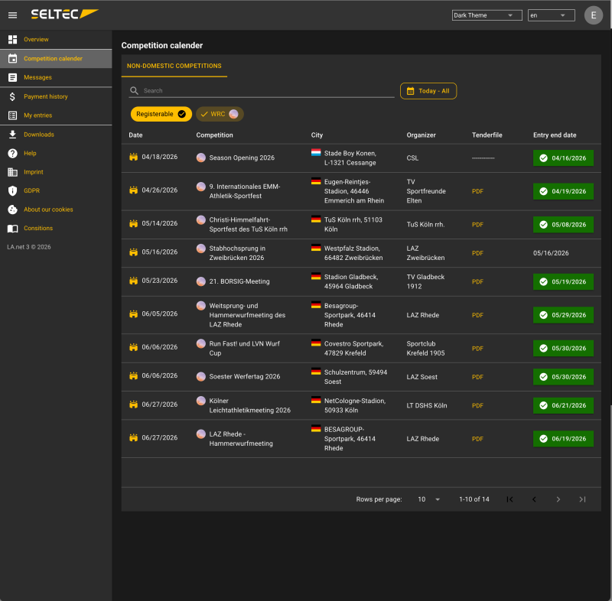Viewport: 612px width, 601px height.
Task: Open the hamburger navigation menu
Action: tap(12, 15)
